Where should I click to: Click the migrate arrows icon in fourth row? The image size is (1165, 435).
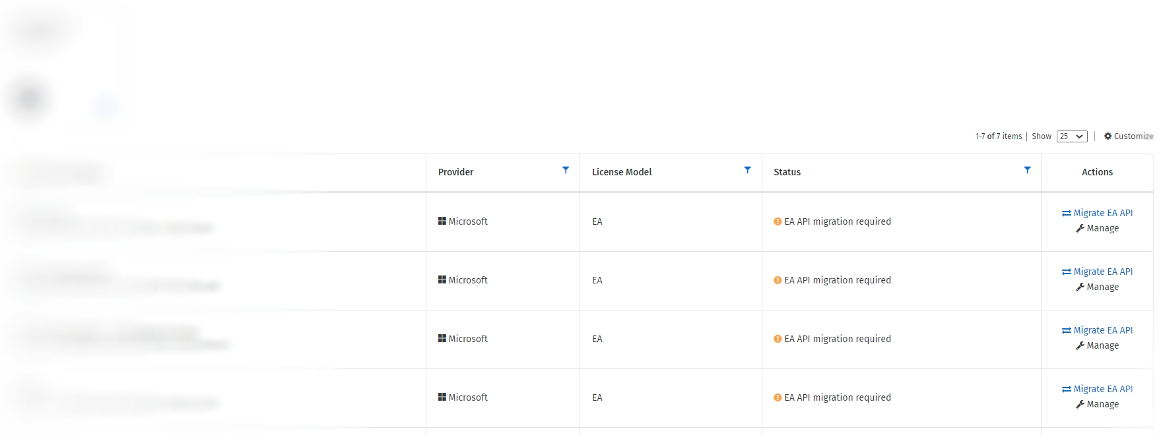point(1066,390)
